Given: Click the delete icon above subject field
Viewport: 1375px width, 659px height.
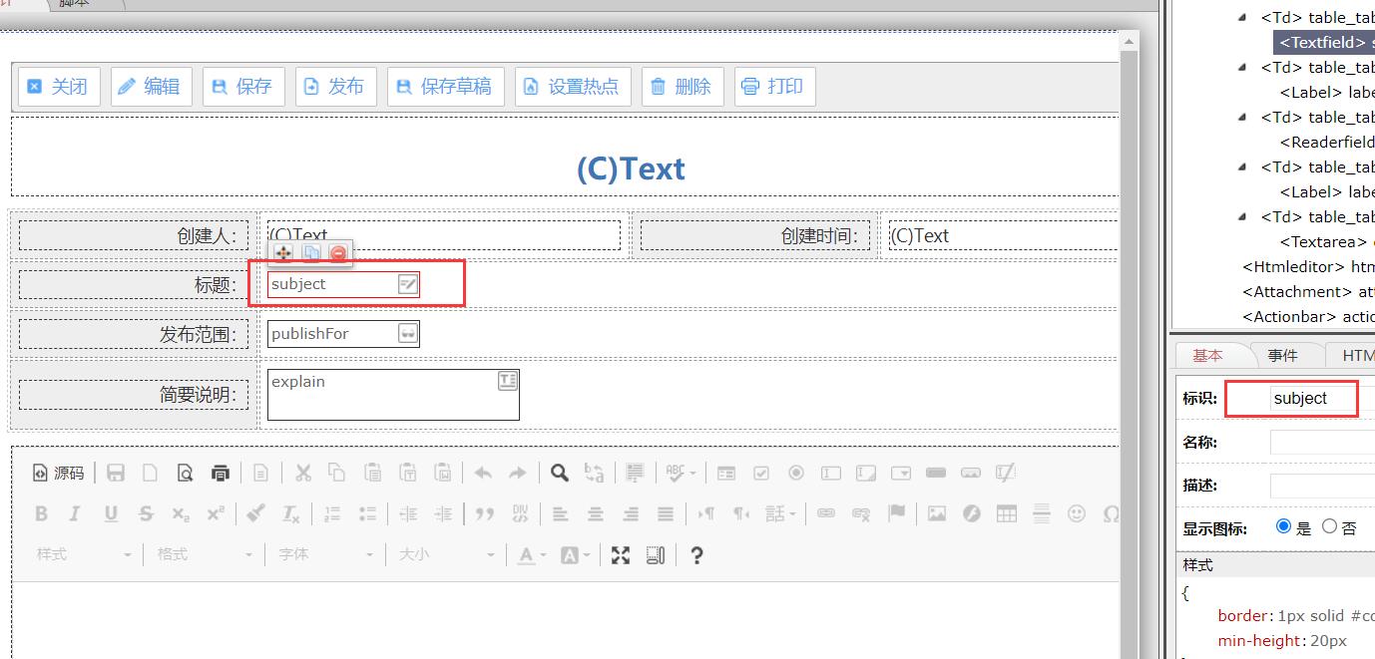Looking at the screenshot, I should (x=338, y=253).
